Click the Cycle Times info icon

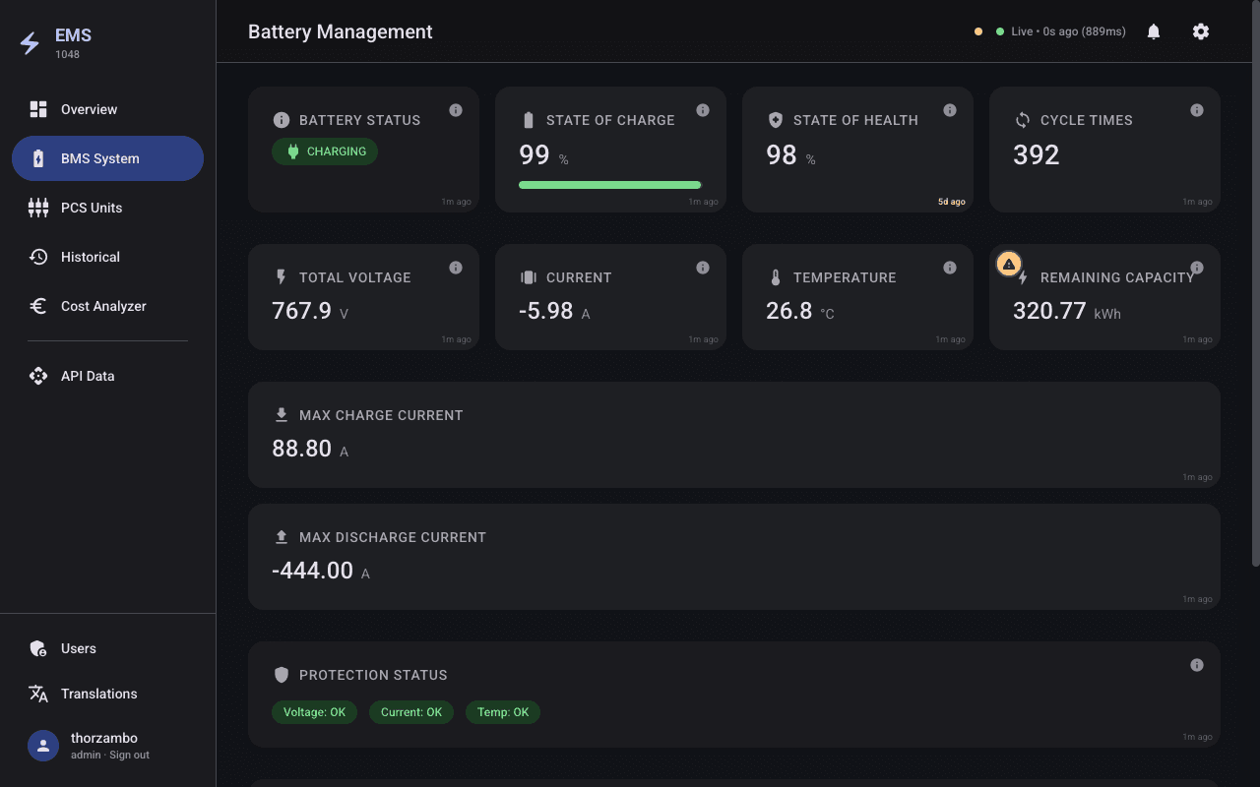(x=1197, y=110)
